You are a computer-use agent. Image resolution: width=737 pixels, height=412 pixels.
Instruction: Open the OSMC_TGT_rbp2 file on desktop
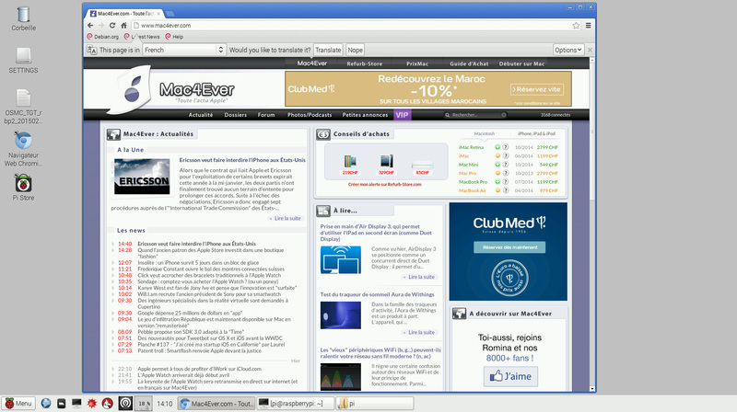click(x=23, y=107)
